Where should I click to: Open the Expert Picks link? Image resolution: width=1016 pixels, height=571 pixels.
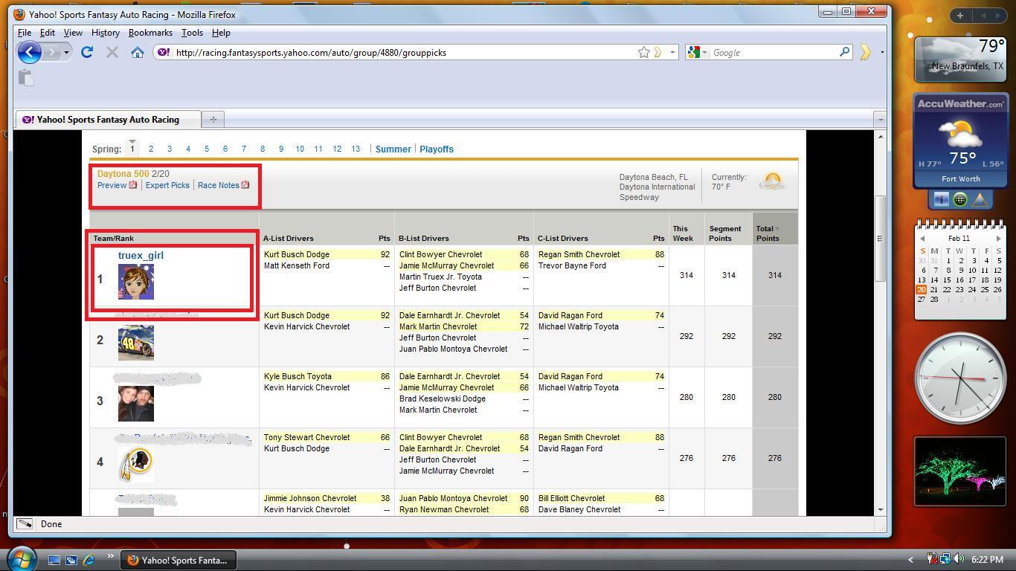(167, 185)
